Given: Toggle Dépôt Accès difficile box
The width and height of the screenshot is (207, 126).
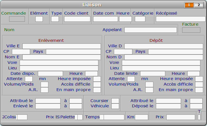Looking at the screenshot, I should pyautogui.click(x=199, y=84).
